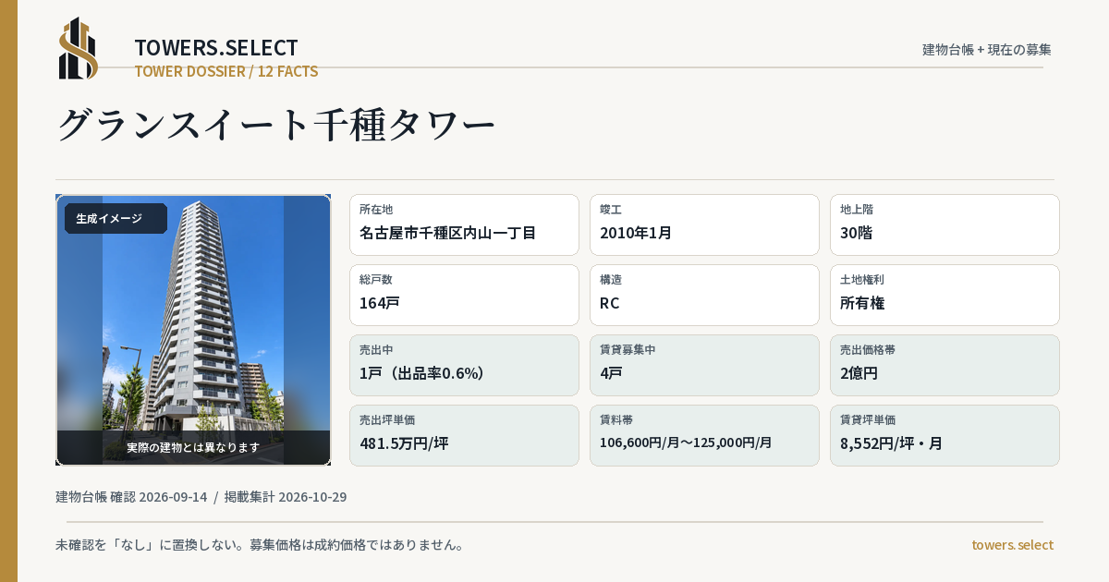This screenshot has width=1109, height=582.
Task: Select the 所在地 address card
Action: point(464,224)
